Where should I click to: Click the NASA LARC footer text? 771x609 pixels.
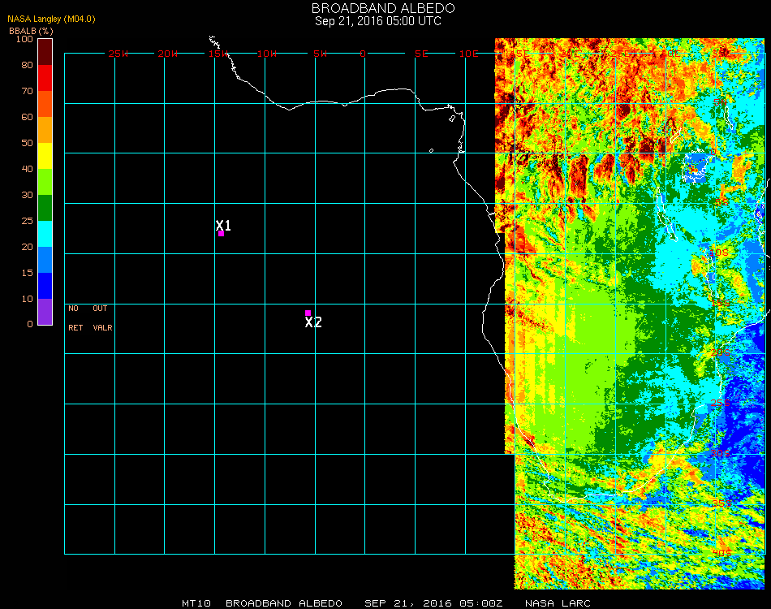[558, 603]
